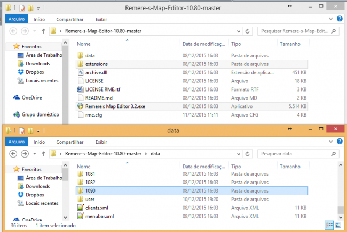
Task: Click the data breadcrumb segment in address bar
Action: click(155, 154)
